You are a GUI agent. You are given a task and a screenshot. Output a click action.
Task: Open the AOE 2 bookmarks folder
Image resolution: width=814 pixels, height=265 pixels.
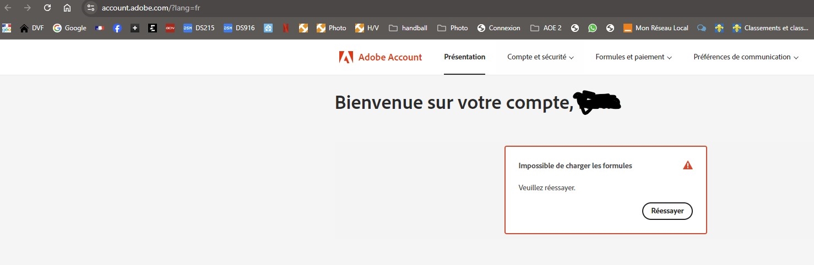[x=546, y=28]
